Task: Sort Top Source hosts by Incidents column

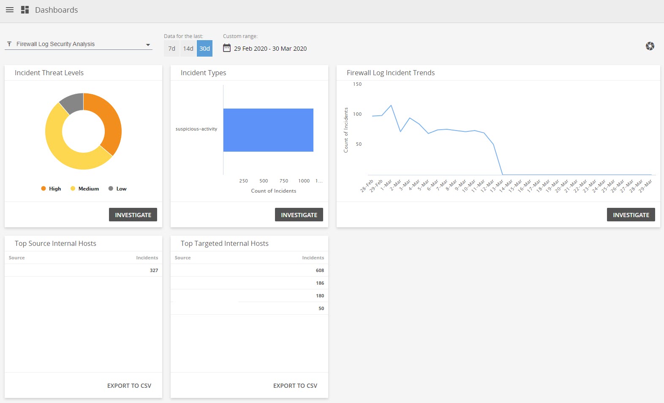Action: [147, 258]
